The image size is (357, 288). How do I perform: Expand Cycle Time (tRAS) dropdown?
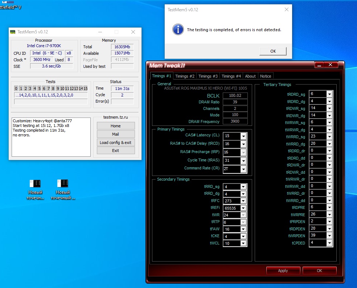[x=243, y=161]
